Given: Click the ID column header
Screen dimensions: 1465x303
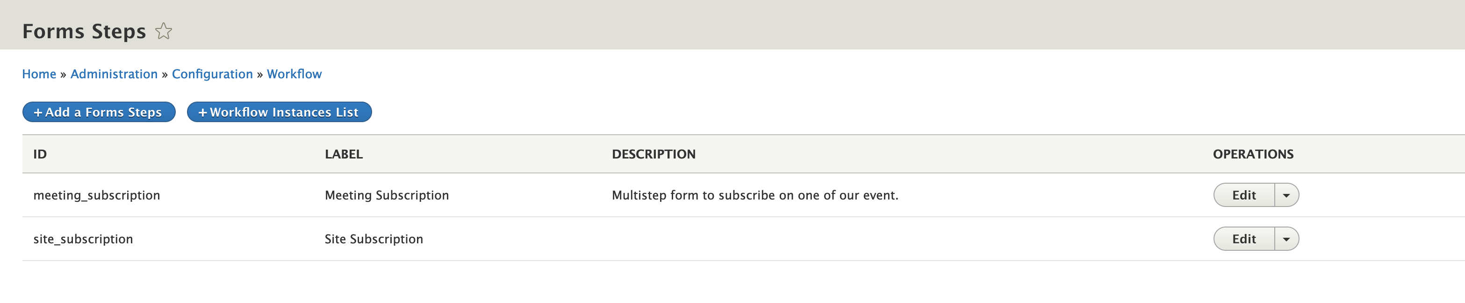Looking at the screenshot, I should point(40,154).
